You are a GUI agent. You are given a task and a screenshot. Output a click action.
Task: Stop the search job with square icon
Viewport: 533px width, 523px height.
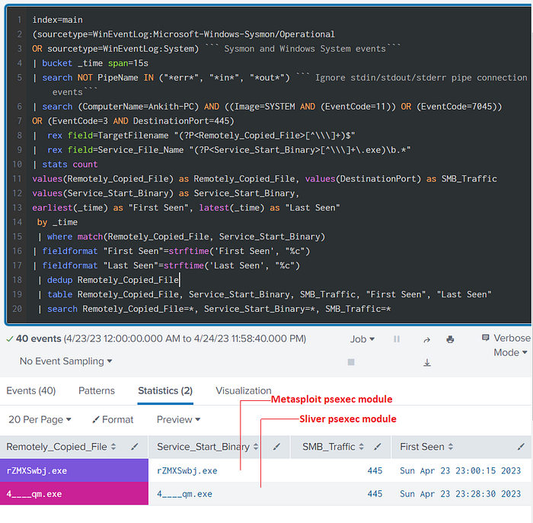pyautogui.click(x=351, y=362)
